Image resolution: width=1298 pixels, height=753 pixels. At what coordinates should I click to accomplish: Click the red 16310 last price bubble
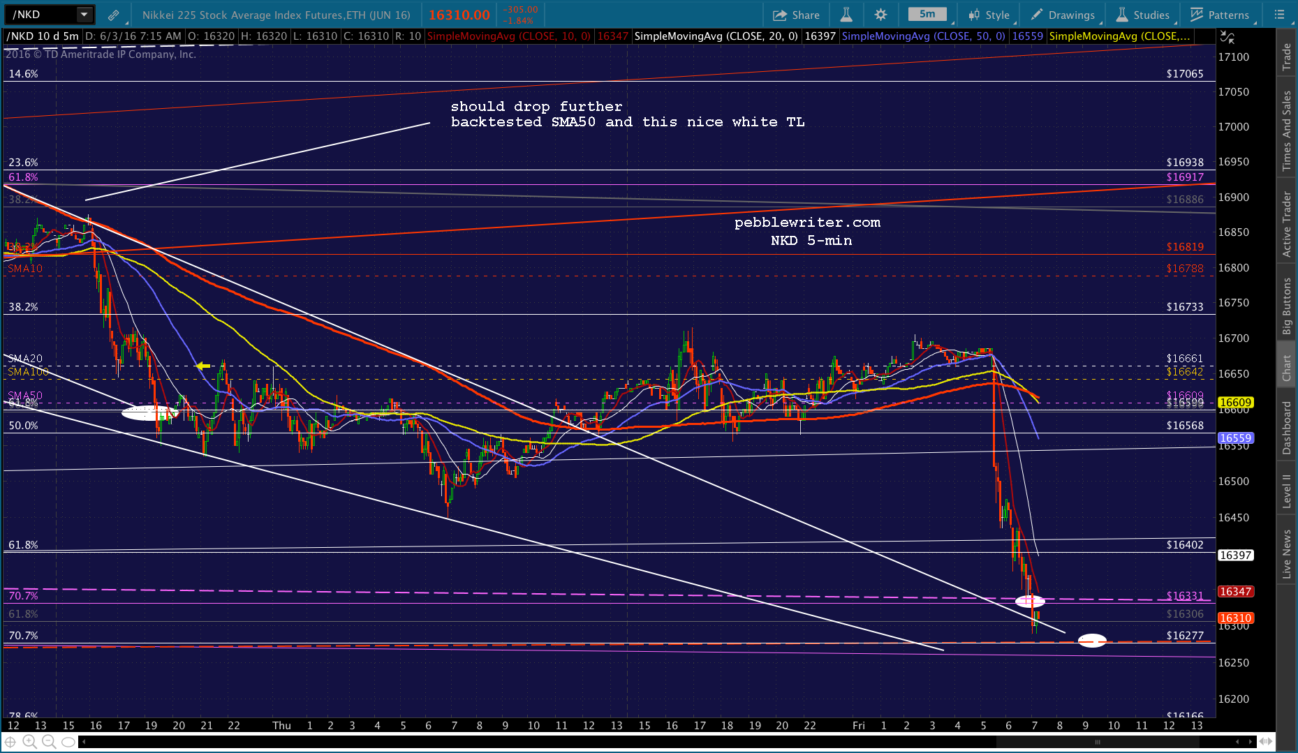(x=1235, y=618)
